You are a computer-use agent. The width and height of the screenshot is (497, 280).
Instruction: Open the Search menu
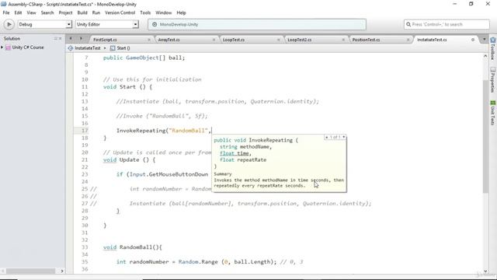pos(47,12)
